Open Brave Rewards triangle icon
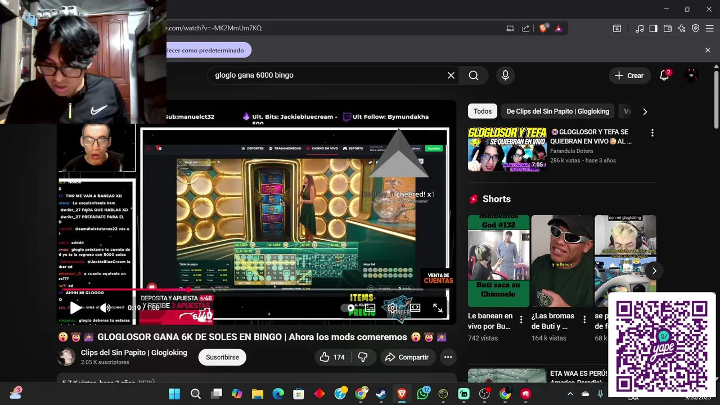This screenshot has width=720, height=405. pyautogui.click(x=558, y=28)
